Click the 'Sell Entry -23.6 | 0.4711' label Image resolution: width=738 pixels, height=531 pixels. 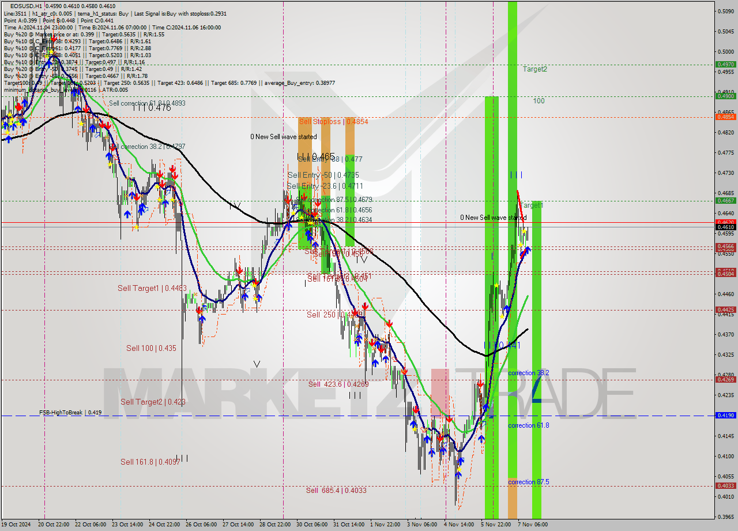pyautogui.click(x=325, y=186)
